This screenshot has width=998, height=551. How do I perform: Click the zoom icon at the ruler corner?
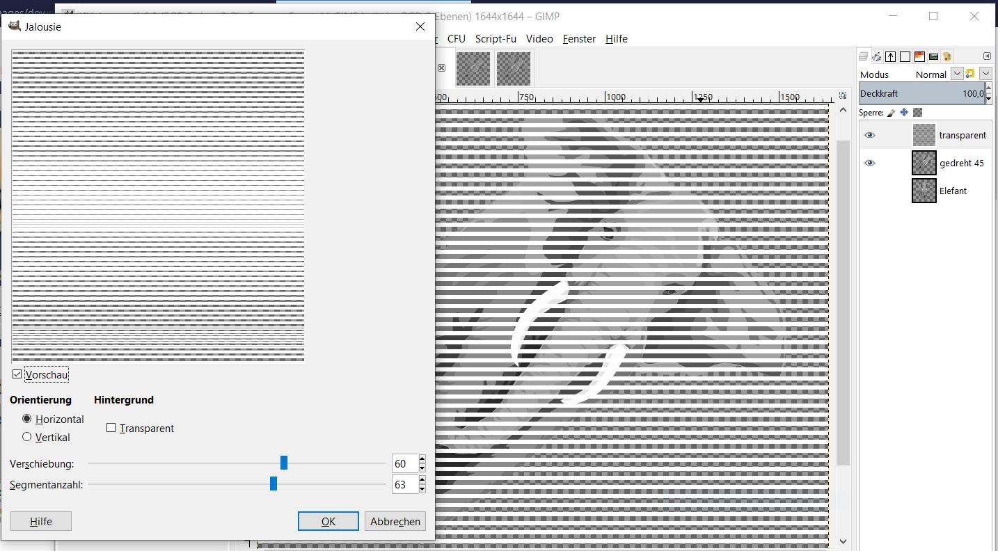point(843,95)
